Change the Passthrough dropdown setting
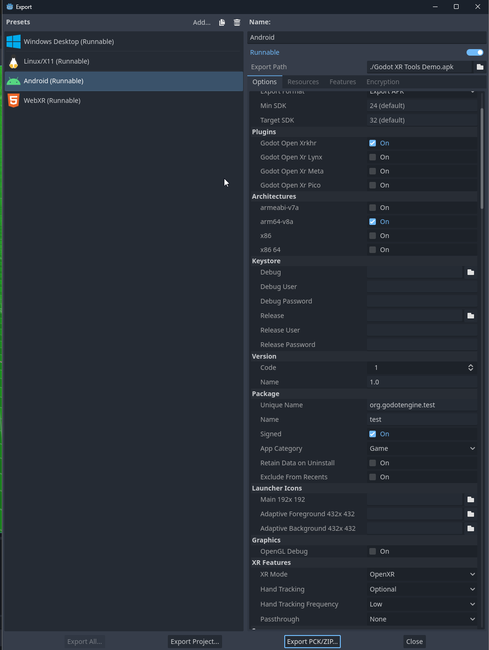This screenshot has height=650, width=489. pos(422,619)
